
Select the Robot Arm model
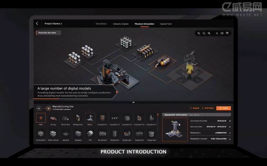[x=66, y=118]
